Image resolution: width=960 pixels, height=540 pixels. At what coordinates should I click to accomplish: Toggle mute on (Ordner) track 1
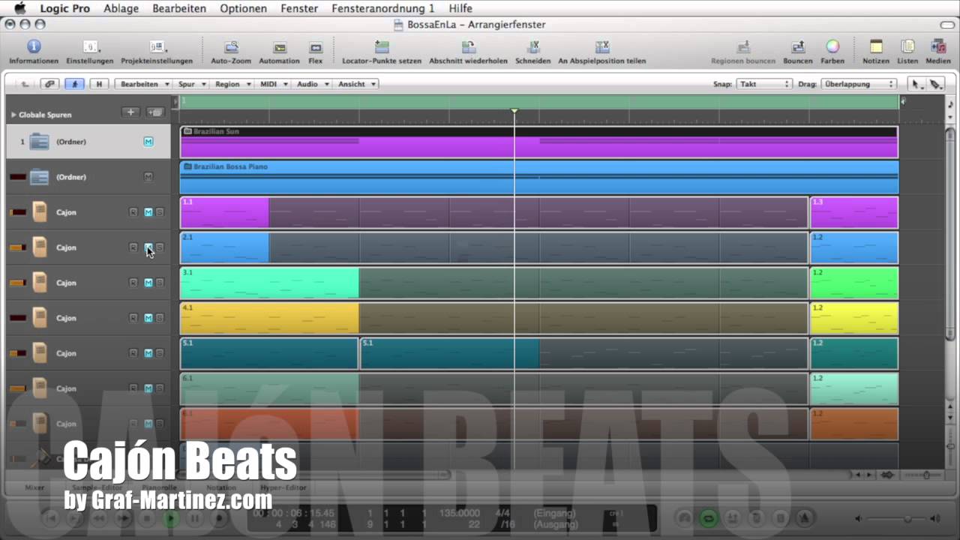tap(148, 142)
